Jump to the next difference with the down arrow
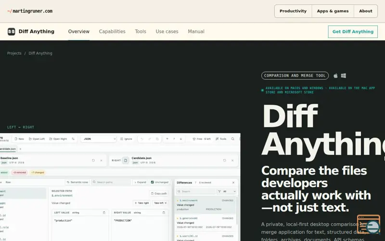The height and width of the screenshot is (241, 385). (x=181, y=139)
